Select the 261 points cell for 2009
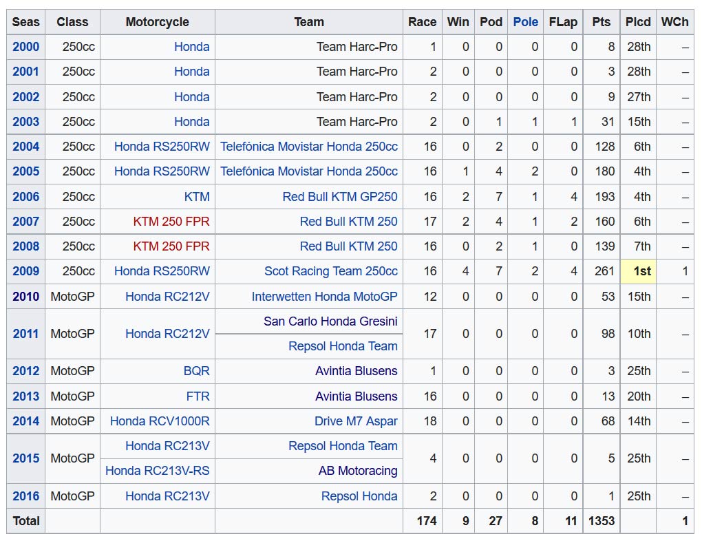702x541 pixels. tap(602, 271)
